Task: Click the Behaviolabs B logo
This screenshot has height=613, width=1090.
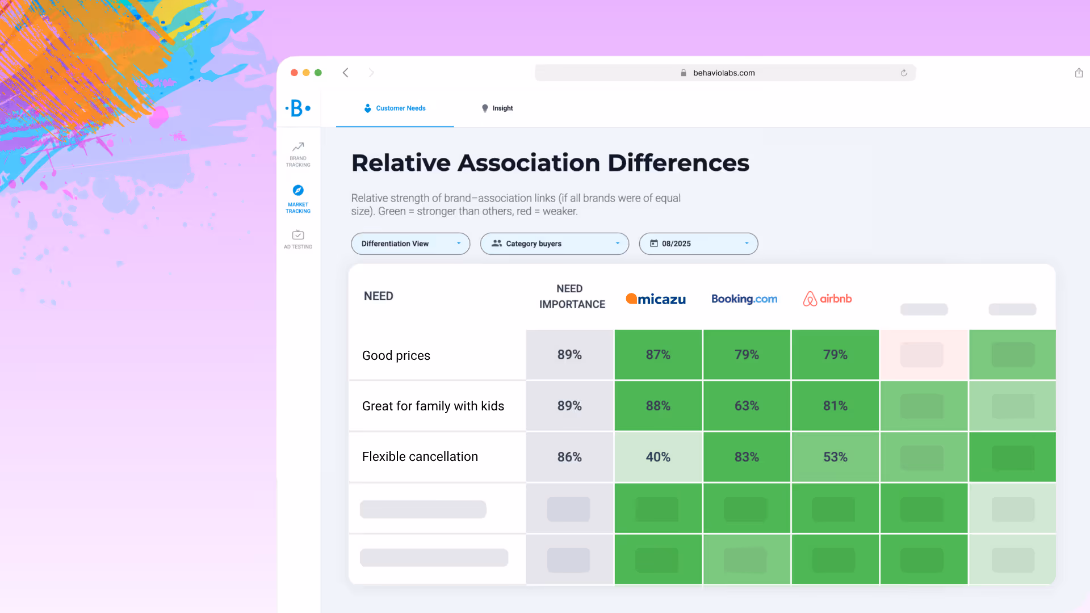Action: [297, 108]
